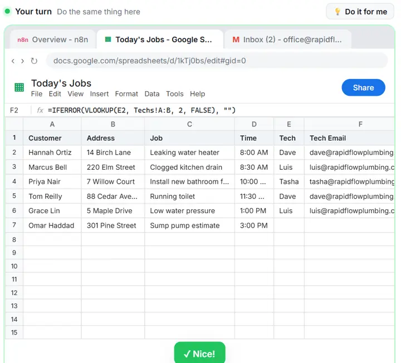Click the n8n favicon on Overview tab
The height and width of the screenshot is (363, 401).
(23, 40)
